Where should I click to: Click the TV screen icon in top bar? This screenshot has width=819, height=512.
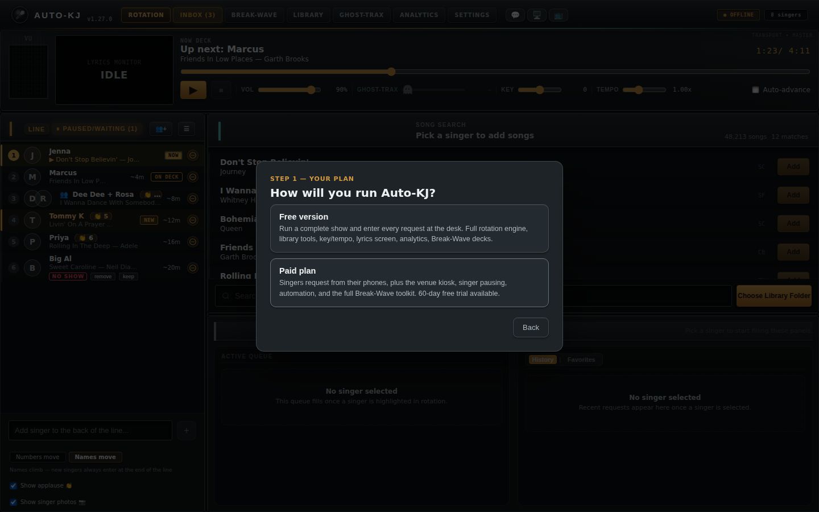(559, 15)
